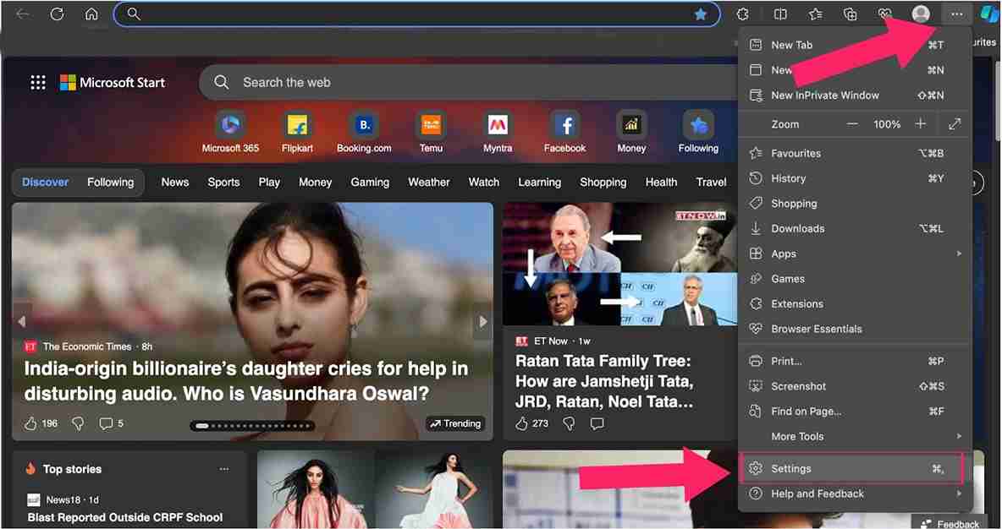Choose Screenshot from the menu
The image size is (1002, 529).
[855, 386]
